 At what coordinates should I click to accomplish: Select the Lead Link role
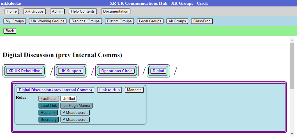pos(49,105)
